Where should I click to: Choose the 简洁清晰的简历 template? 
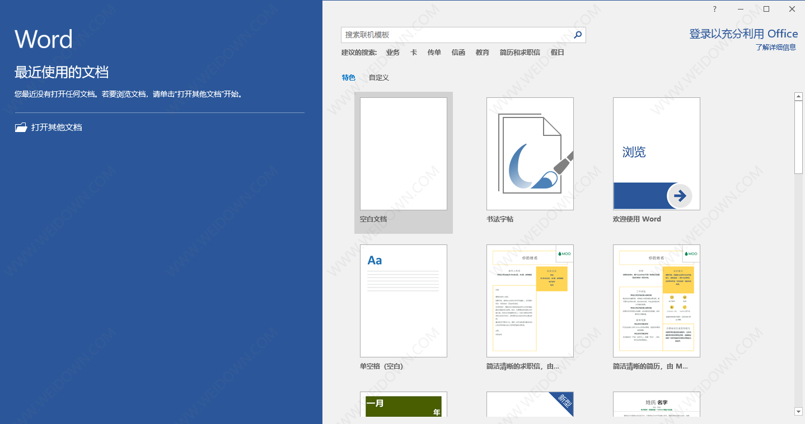[657, 308]
